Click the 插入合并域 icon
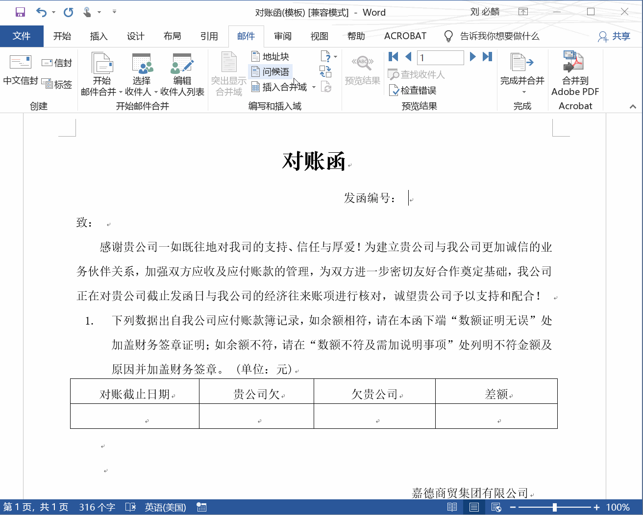 256,87
